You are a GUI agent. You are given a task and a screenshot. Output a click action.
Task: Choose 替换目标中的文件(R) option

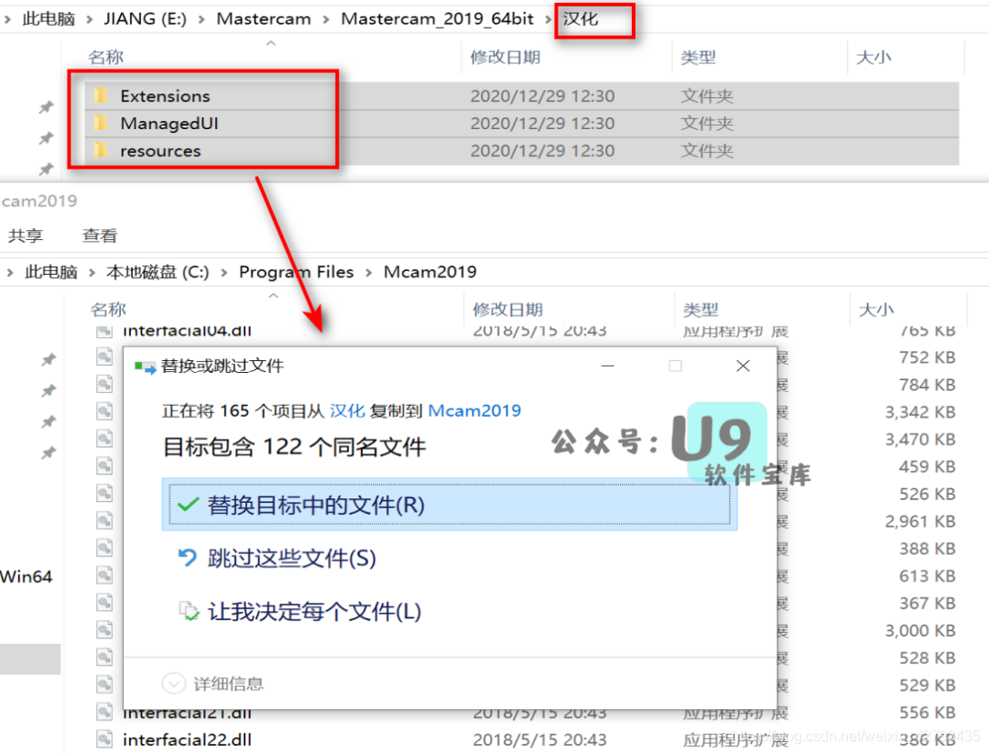(316, 505)
